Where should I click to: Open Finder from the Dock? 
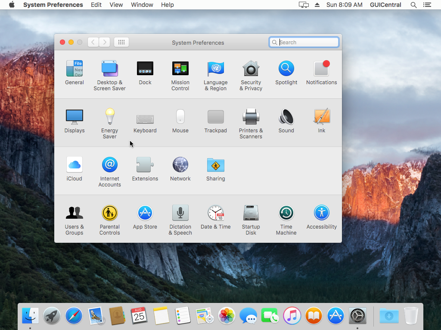coord(30,315)
